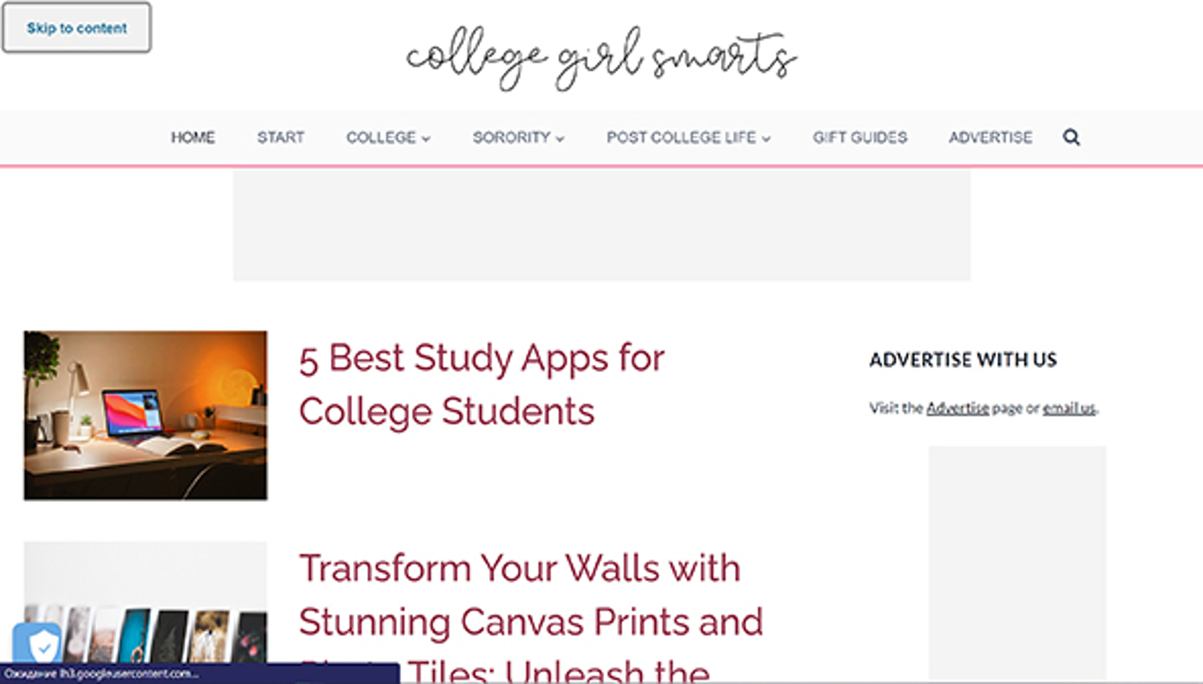The image size is (1203, 684).
Task: Expand the POST COLLEGE LIFE dropdown
Action: [688, 137]
